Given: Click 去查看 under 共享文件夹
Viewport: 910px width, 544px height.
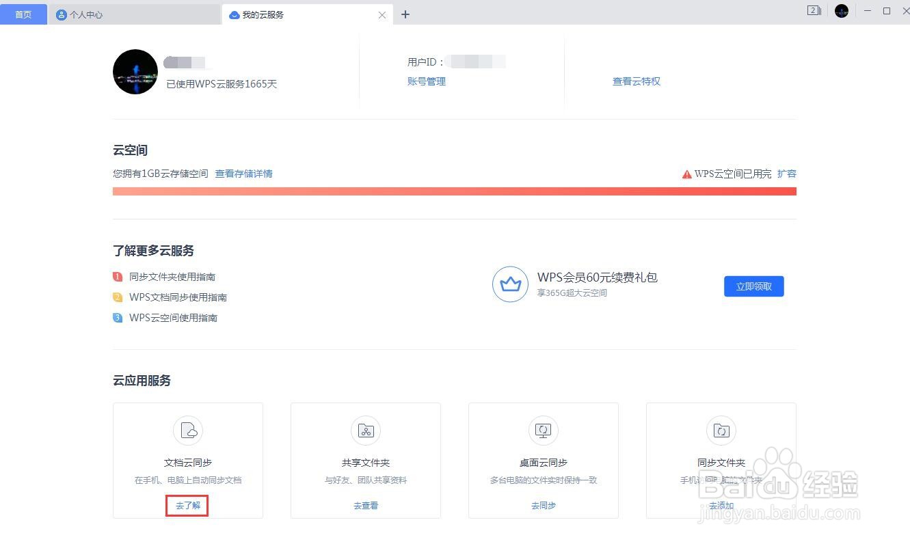Looking at the screenshot, I should (366, 506).
